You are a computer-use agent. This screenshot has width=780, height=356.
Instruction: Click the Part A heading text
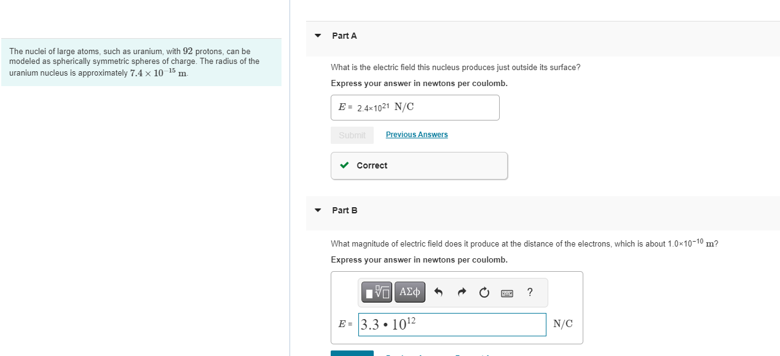344,36
